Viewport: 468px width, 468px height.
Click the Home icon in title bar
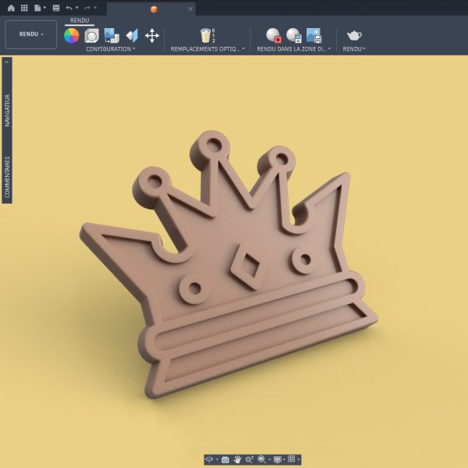(x=11, y=8)
